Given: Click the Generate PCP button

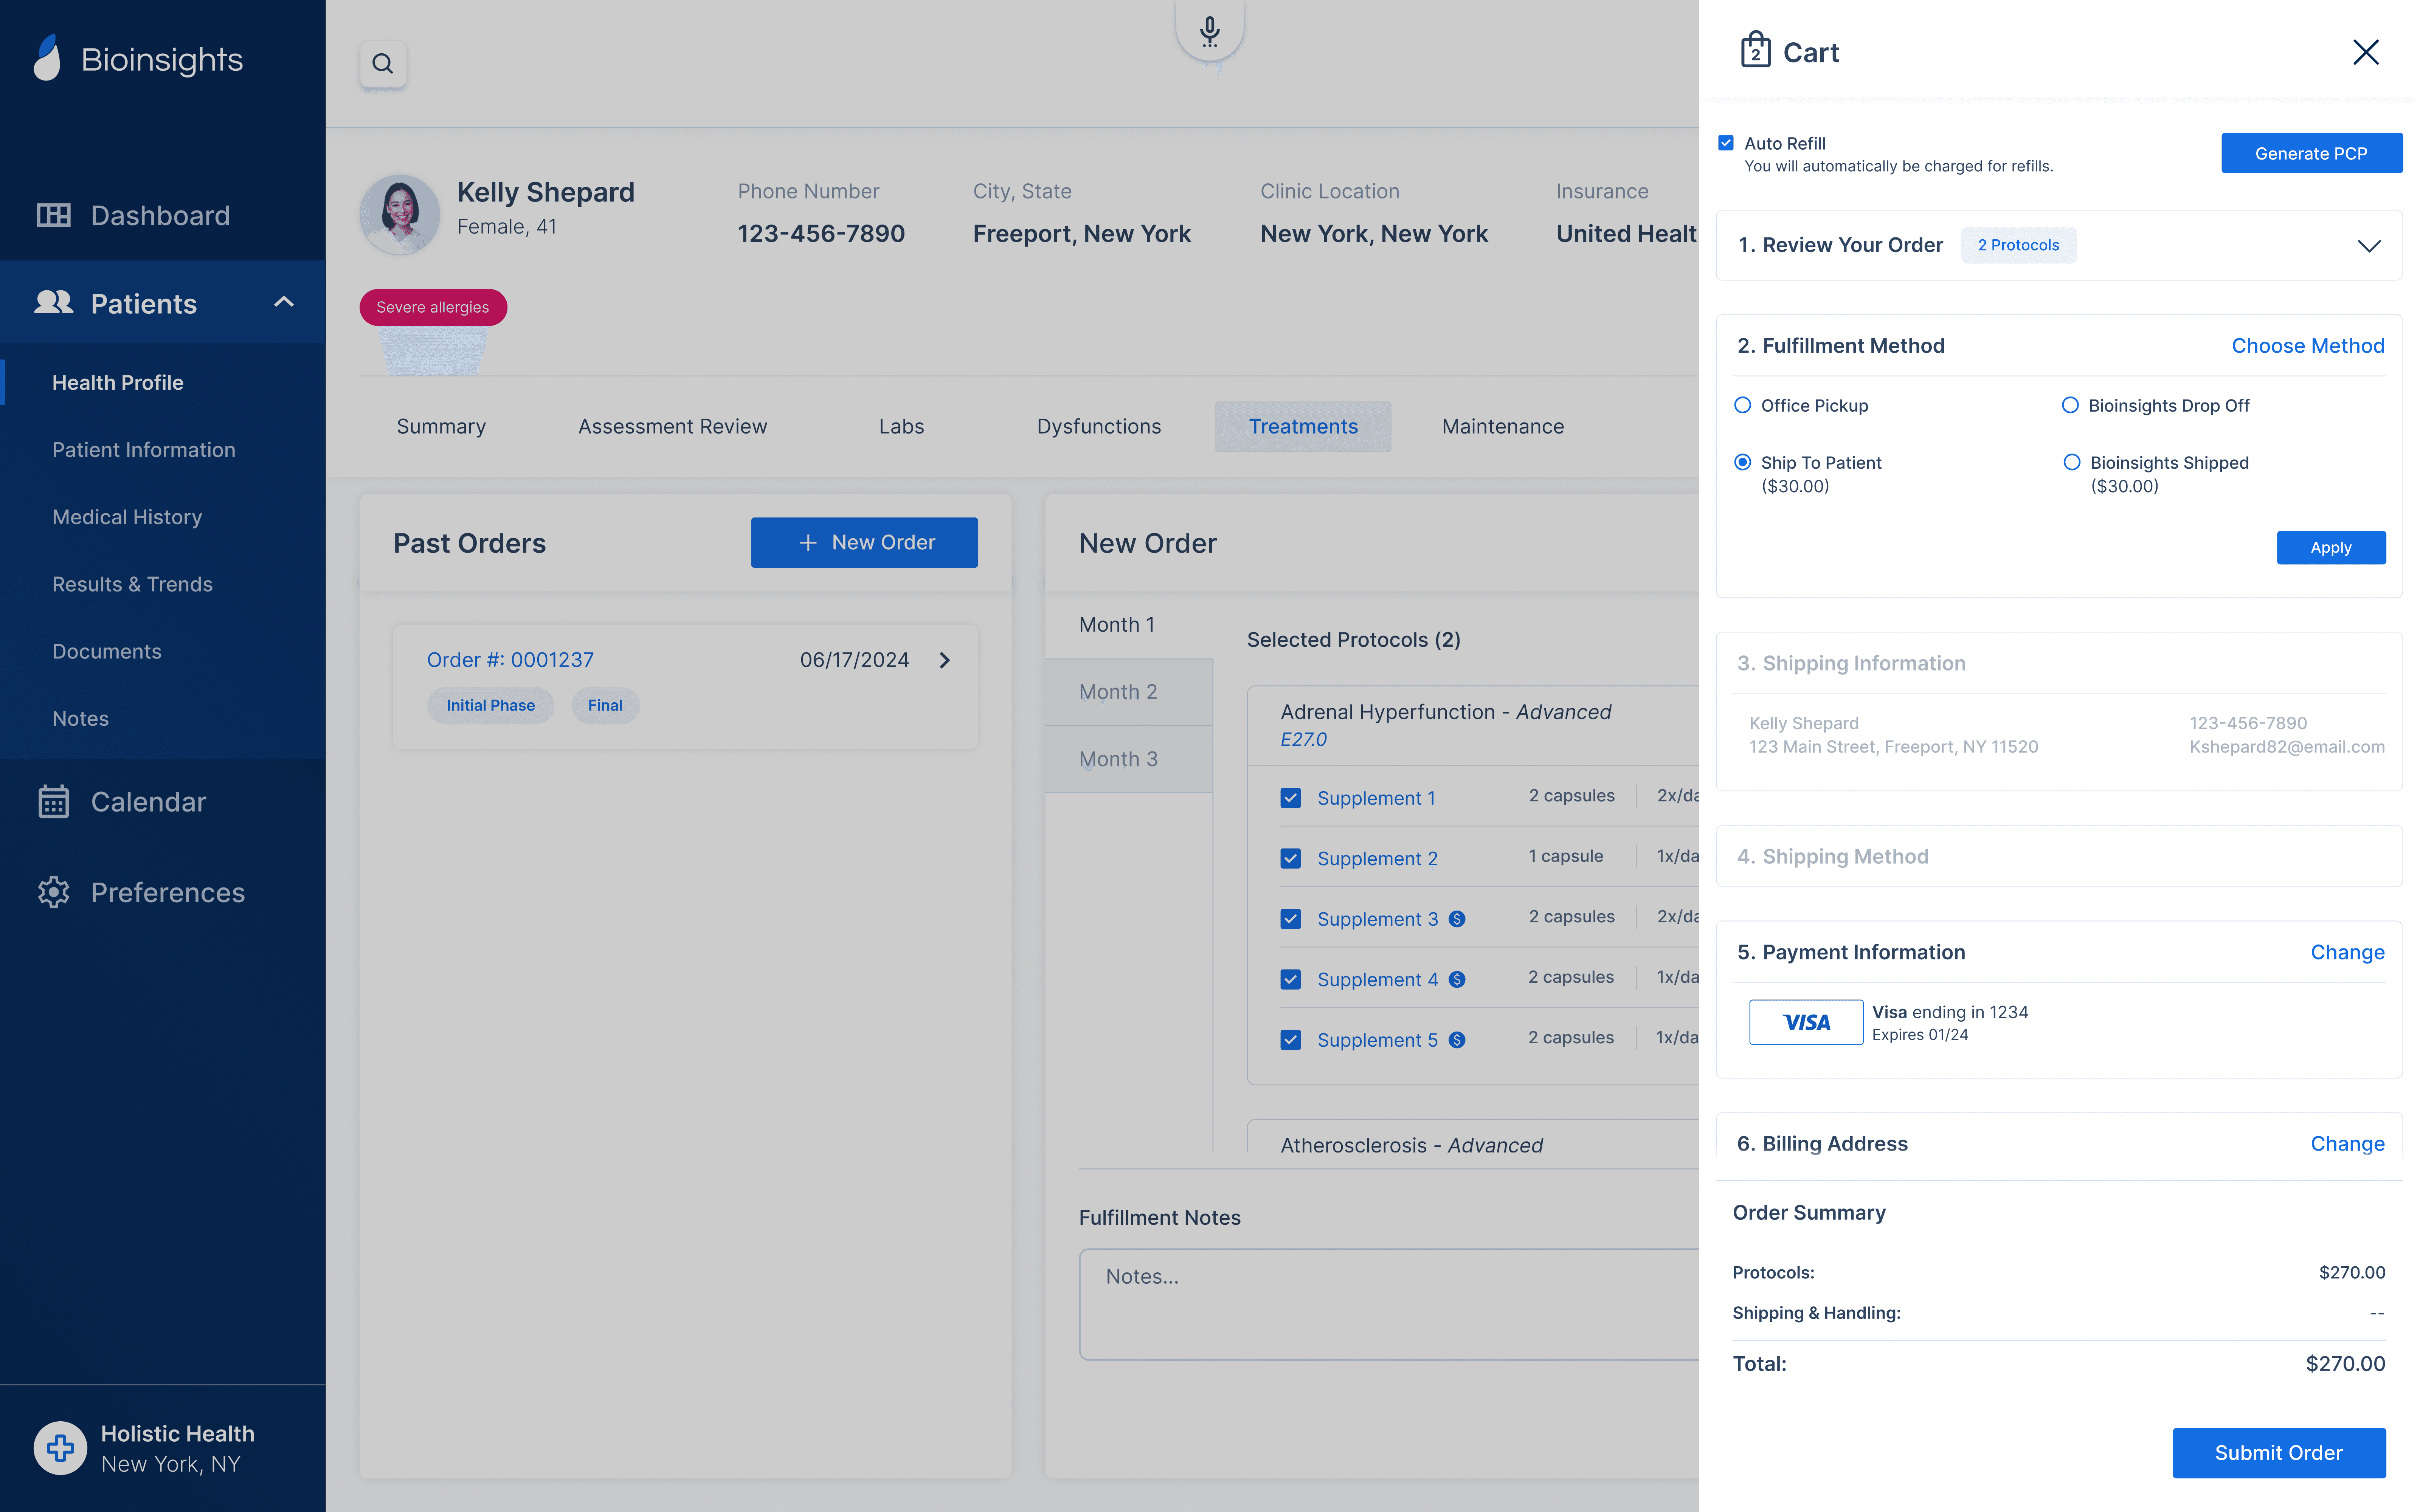Looking at the screenshot, I should (2311, 153).
